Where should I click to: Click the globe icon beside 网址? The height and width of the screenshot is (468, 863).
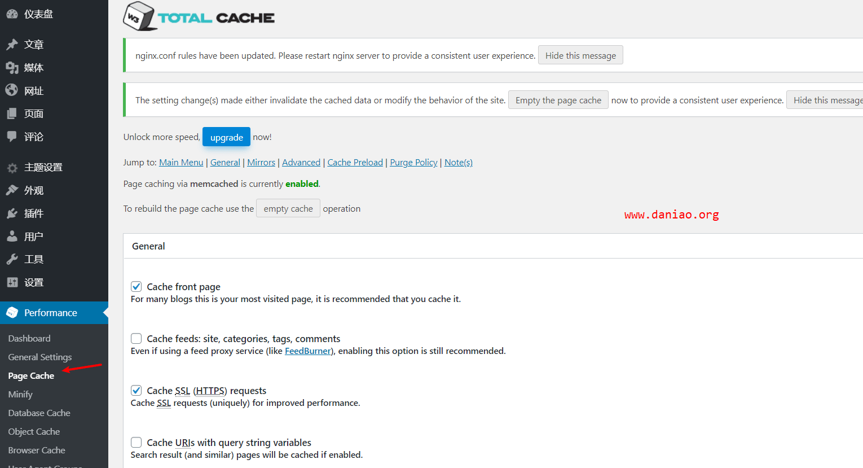tap(12, 90)
